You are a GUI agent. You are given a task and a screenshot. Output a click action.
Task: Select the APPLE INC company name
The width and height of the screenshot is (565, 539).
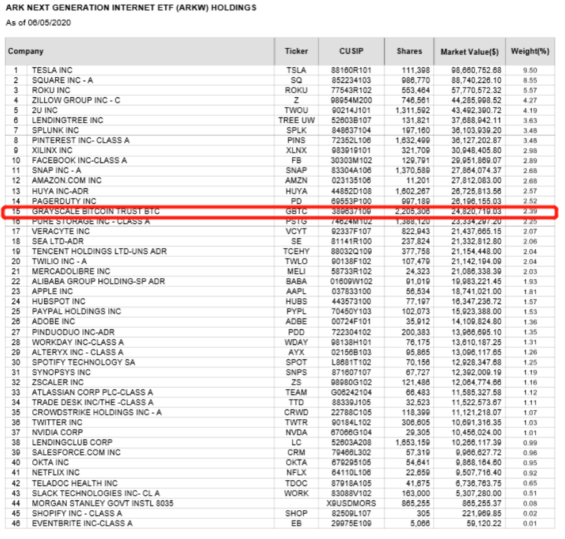click(x=52, y=292)
